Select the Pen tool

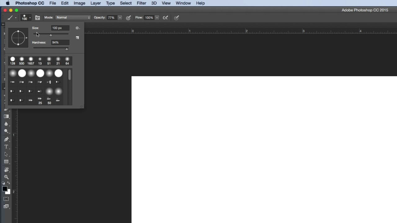click(6, 139)
